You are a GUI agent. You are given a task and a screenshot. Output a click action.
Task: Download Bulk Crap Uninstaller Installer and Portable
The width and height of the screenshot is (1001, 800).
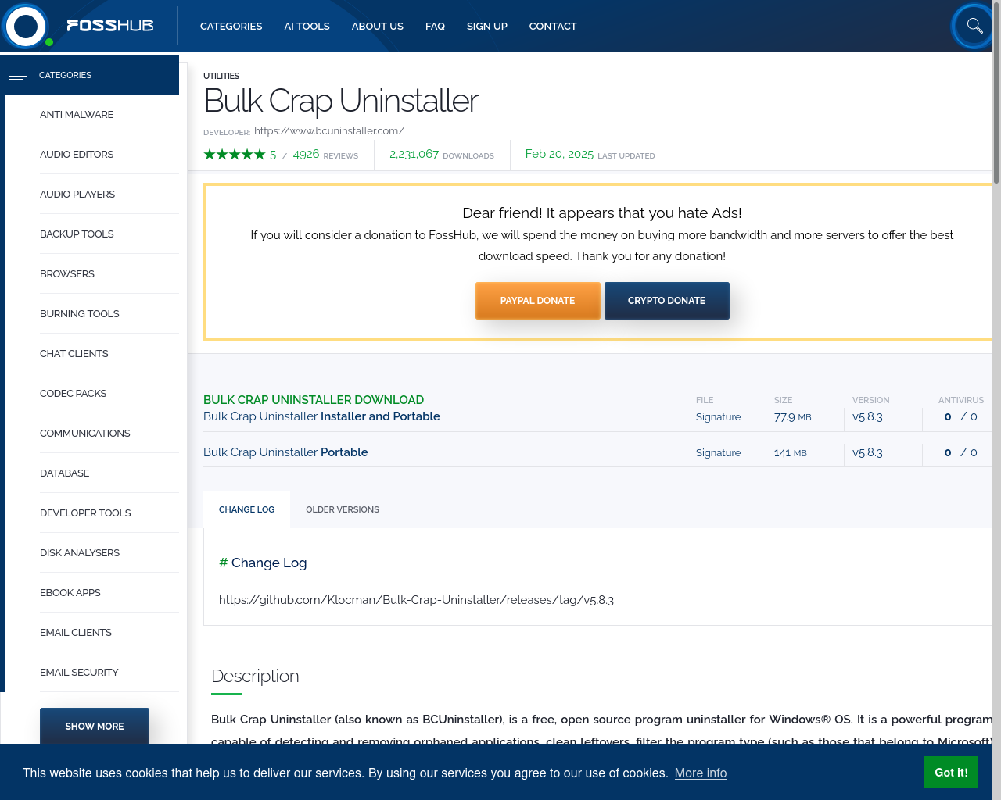pos(321,416)
